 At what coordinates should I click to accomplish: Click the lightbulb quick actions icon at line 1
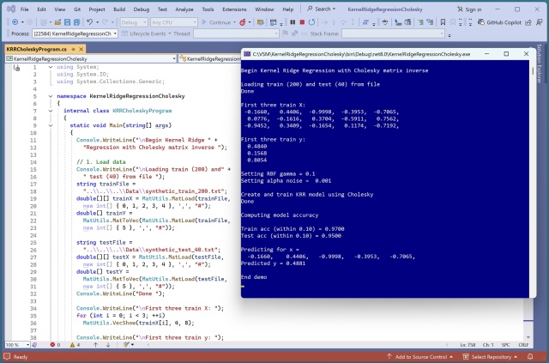[17, 68]
